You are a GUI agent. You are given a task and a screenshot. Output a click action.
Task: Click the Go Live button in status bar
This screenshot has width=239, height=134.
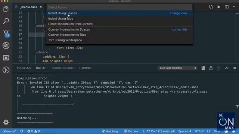pyautogui.click(x=131, y=131)
